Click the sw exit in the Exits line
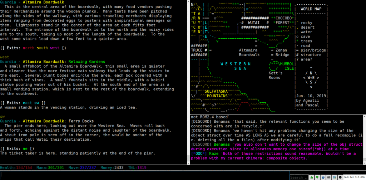 (37, 103)
